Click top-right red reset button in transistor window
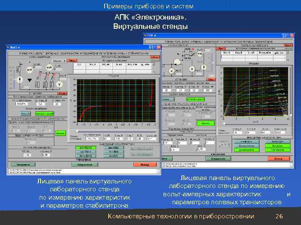Image resolution: width=301 pixels, height=225 pixels. point(288,45)
